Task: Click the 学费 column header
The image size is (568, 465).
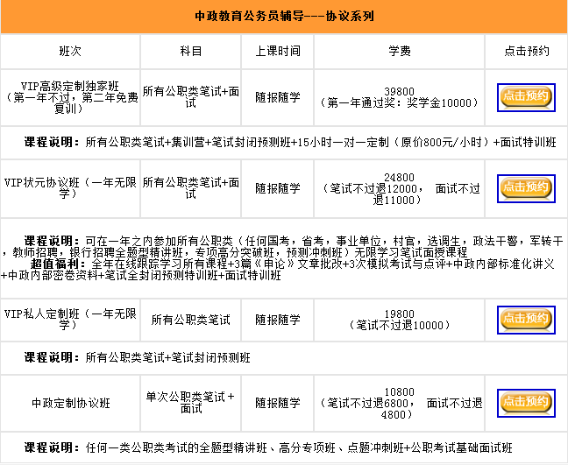Action: tap(399, 51)
